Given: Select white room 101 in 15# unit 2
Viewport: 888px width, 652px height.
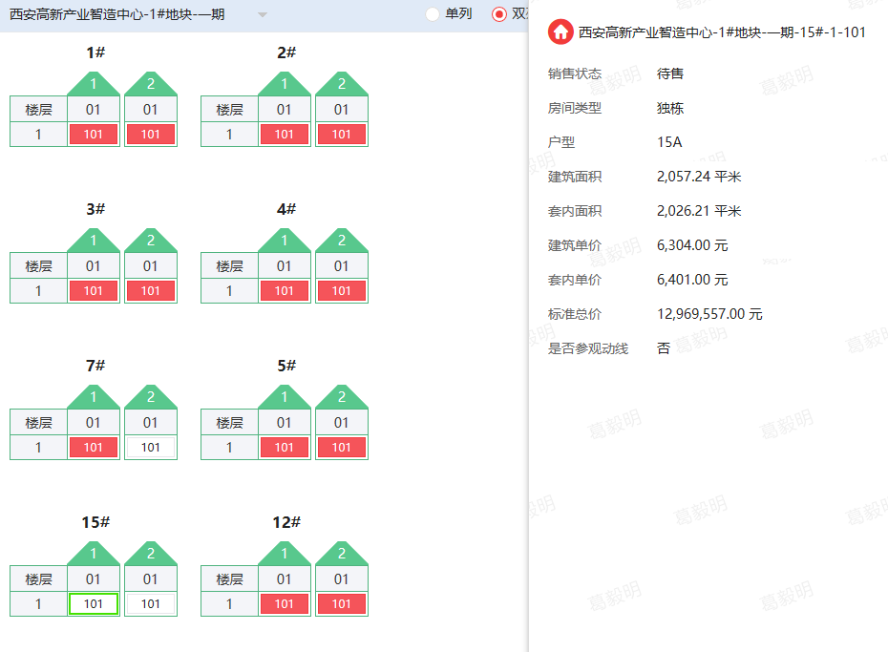Looking at the screenshot, I should [x=151, y=604].
